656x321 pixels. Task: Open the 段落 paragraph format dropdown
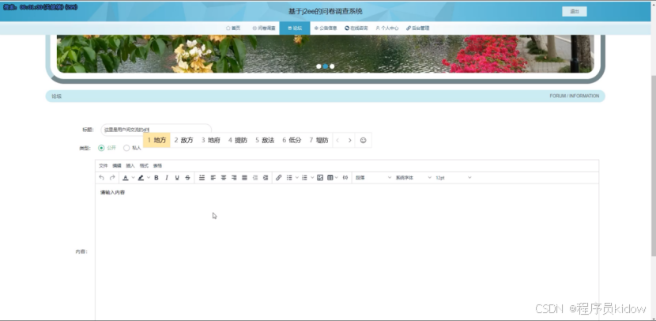[373, 178]
